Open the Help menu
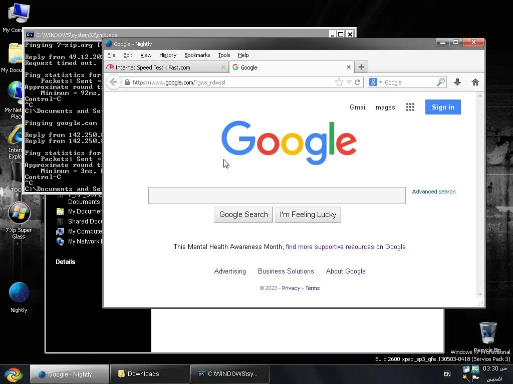513x384 pixels. [x=243, y=55]
